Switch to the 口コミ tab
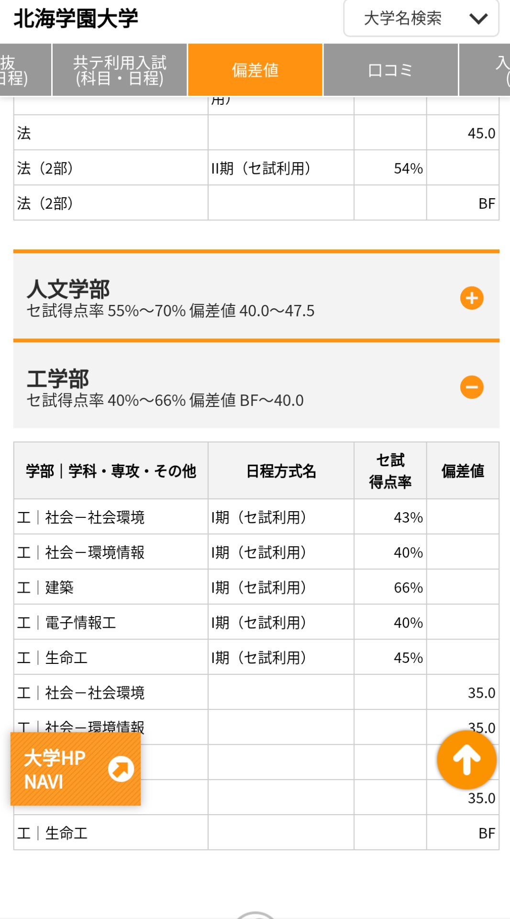The height and width of the screenshot is (919, 510). coord(390,70)
